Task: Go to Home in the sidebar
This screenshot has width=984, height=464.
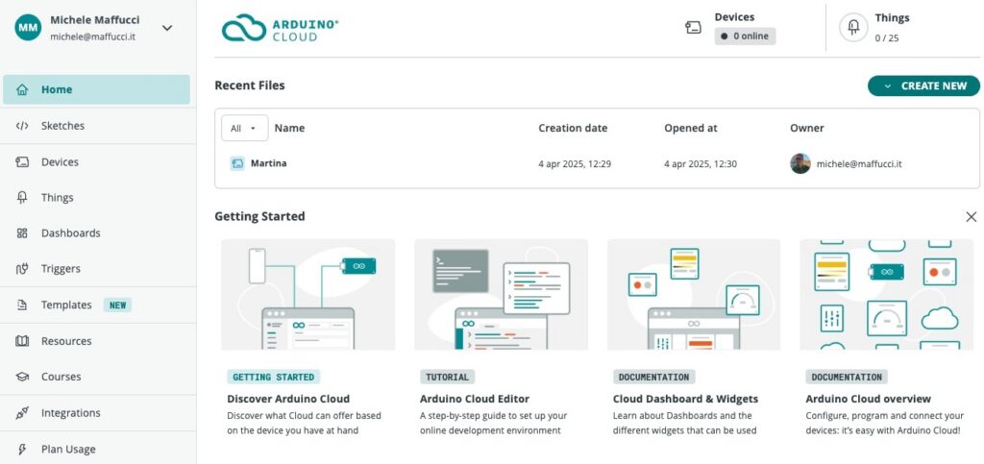Action: (x=57, y=89)
